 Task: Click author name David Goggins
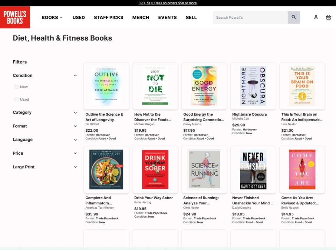241,208
